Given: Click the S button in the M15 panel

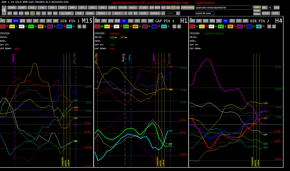Looking at the screenshot, I should (84, 26).
